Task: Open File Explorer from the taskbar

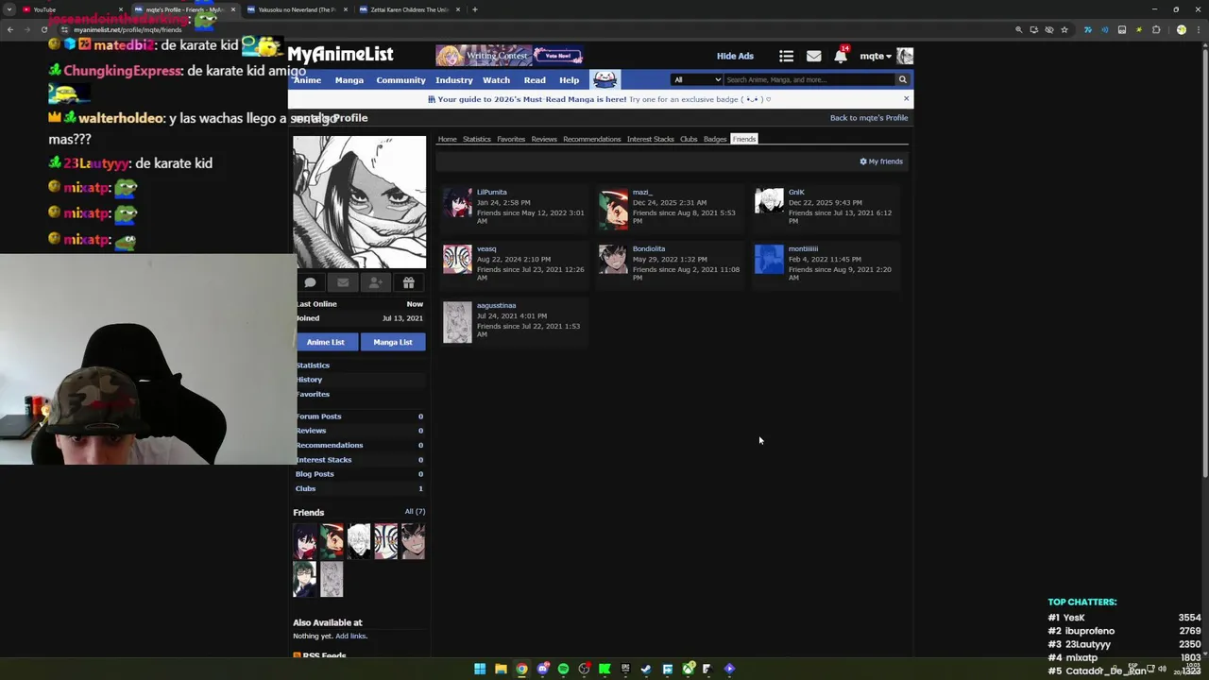Action: pyautogui.click(x=501, y=669)
